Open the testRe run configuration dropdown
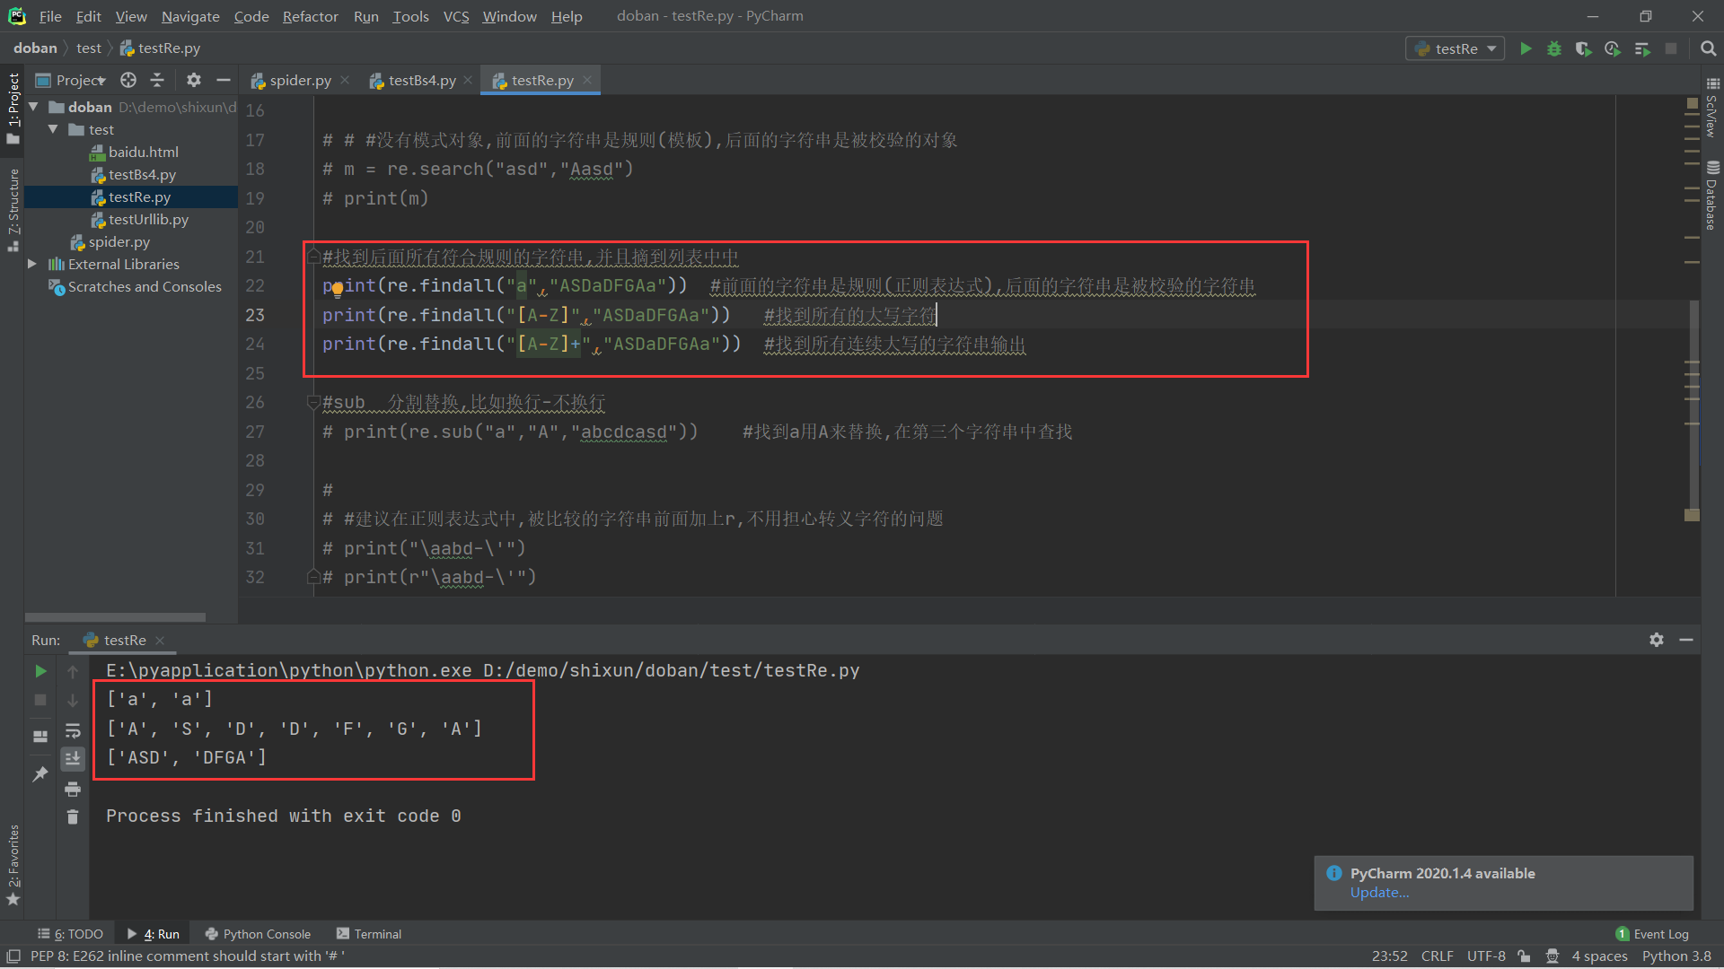Image resolution: width=1724 pixels, height=969 pixels. point(1456,48)
